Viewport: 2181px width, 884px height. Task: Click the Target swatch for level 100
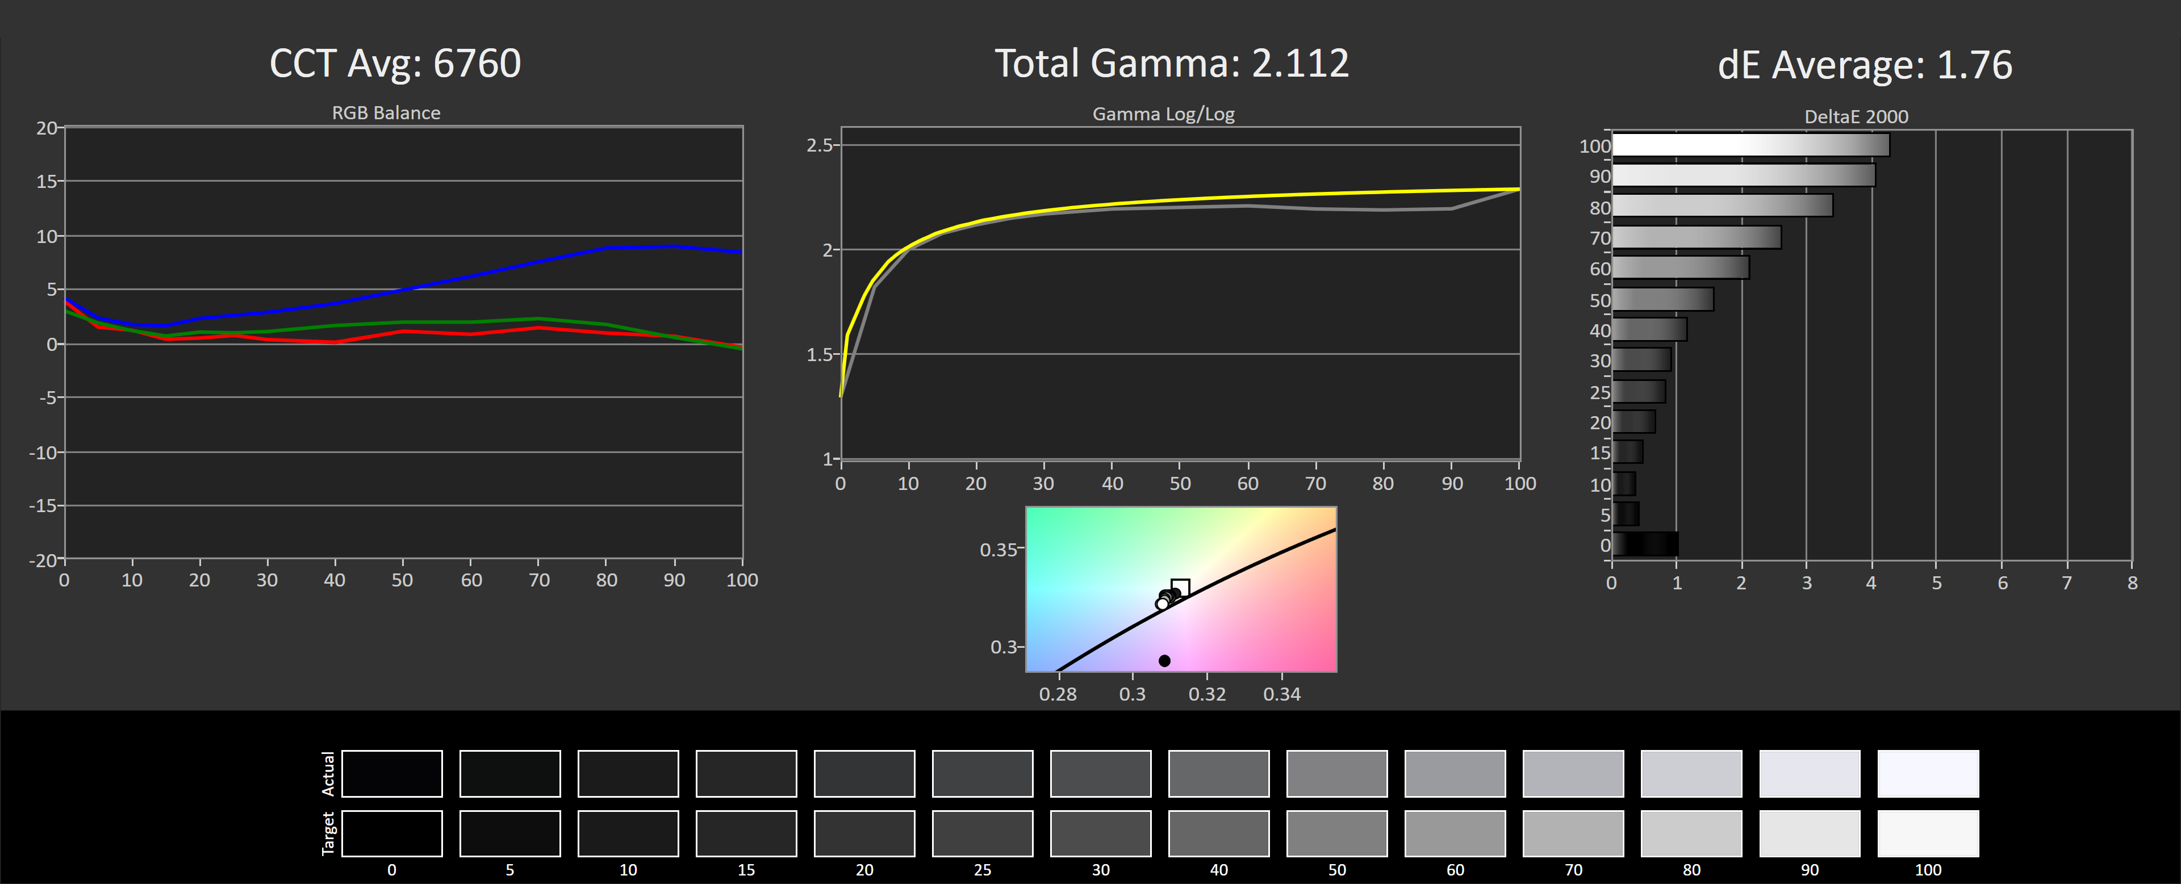[1928, 834]
